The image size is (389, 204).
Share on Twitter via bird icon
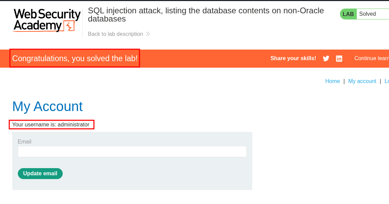(x=326, y=58)
